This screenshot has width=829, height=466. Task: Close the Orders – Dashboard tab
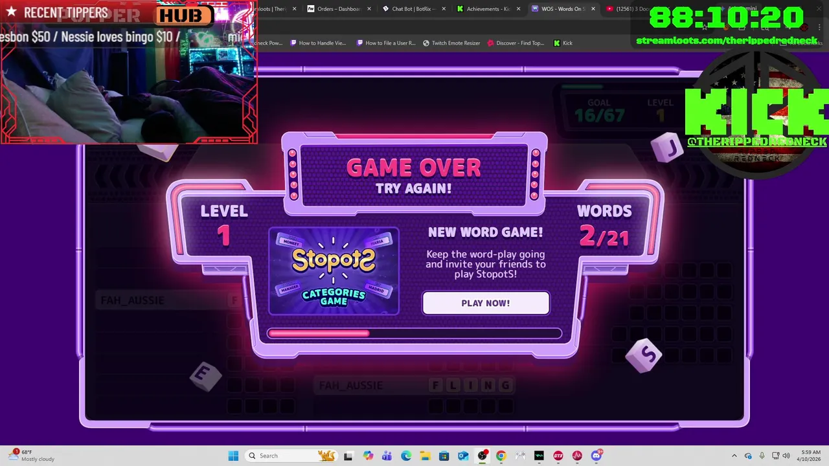click(x=369, y=9)
